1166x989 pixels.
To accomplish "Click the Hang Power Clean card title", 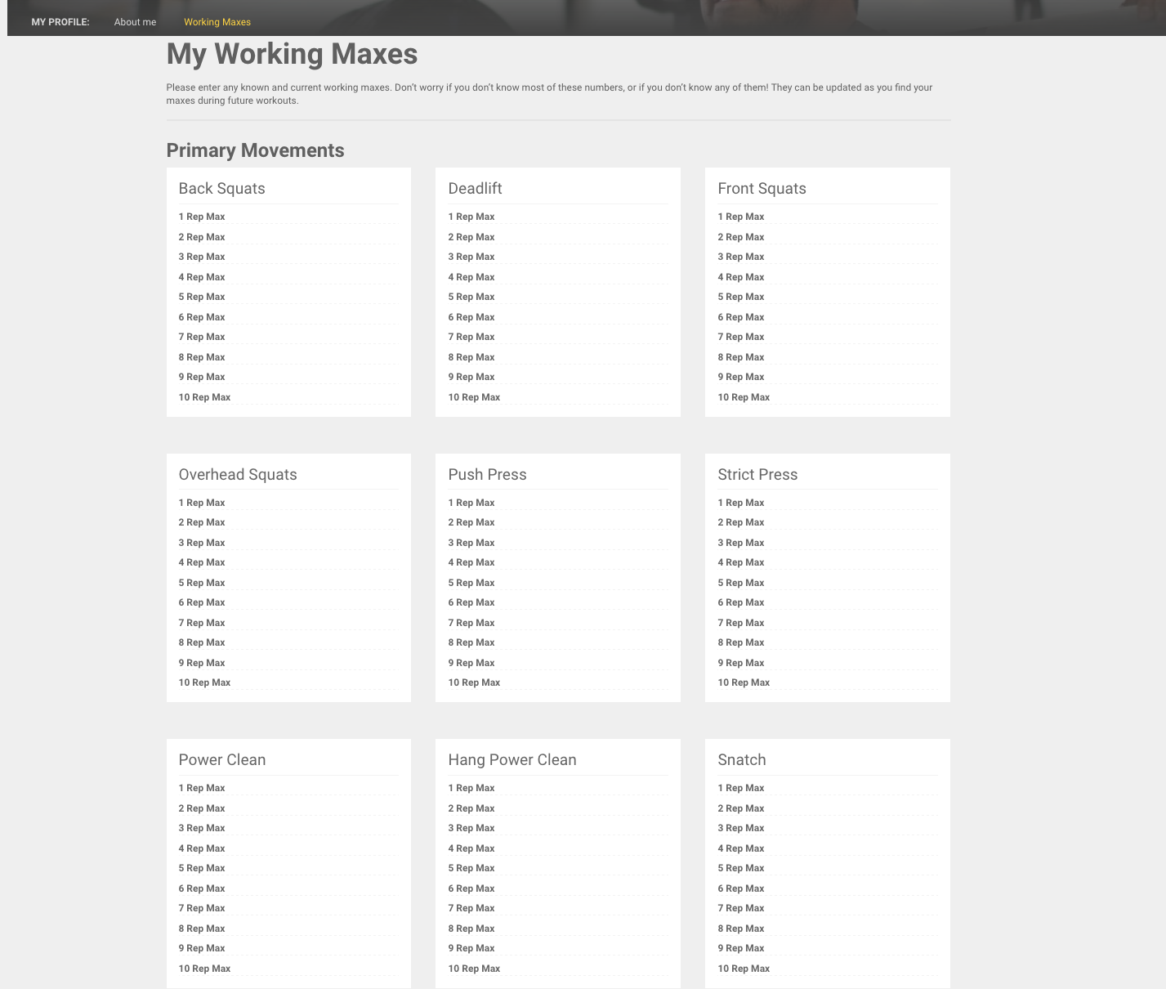I will tap(512, 760).
